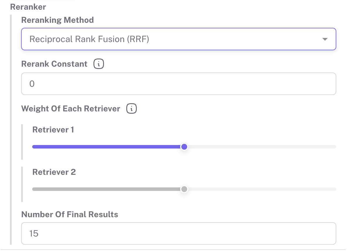Click the Retriever 2 label

tap(54, 172)
